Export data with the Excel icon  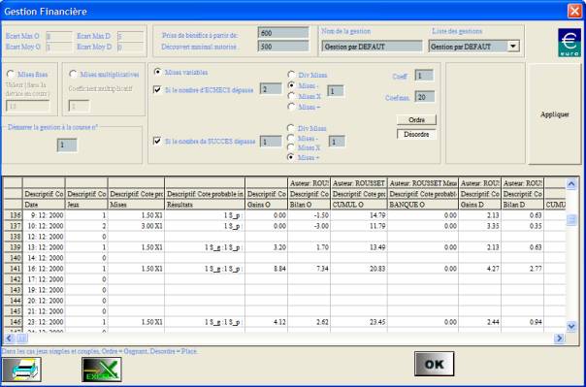click(x=102, y=370)
